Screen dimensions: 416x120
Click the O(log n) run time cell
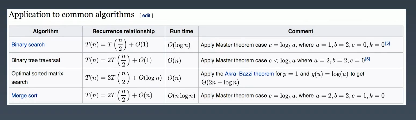(x=179, y=45)
